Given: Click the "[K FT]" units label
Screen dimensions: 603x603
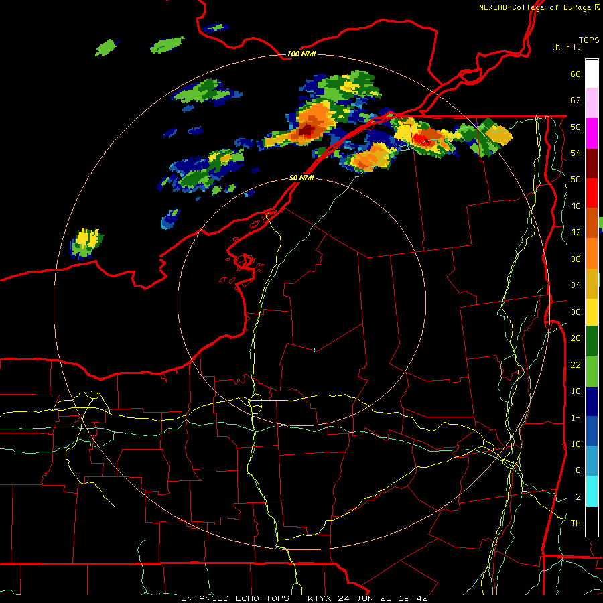Looking at the screenshot, I should (567, 46).
